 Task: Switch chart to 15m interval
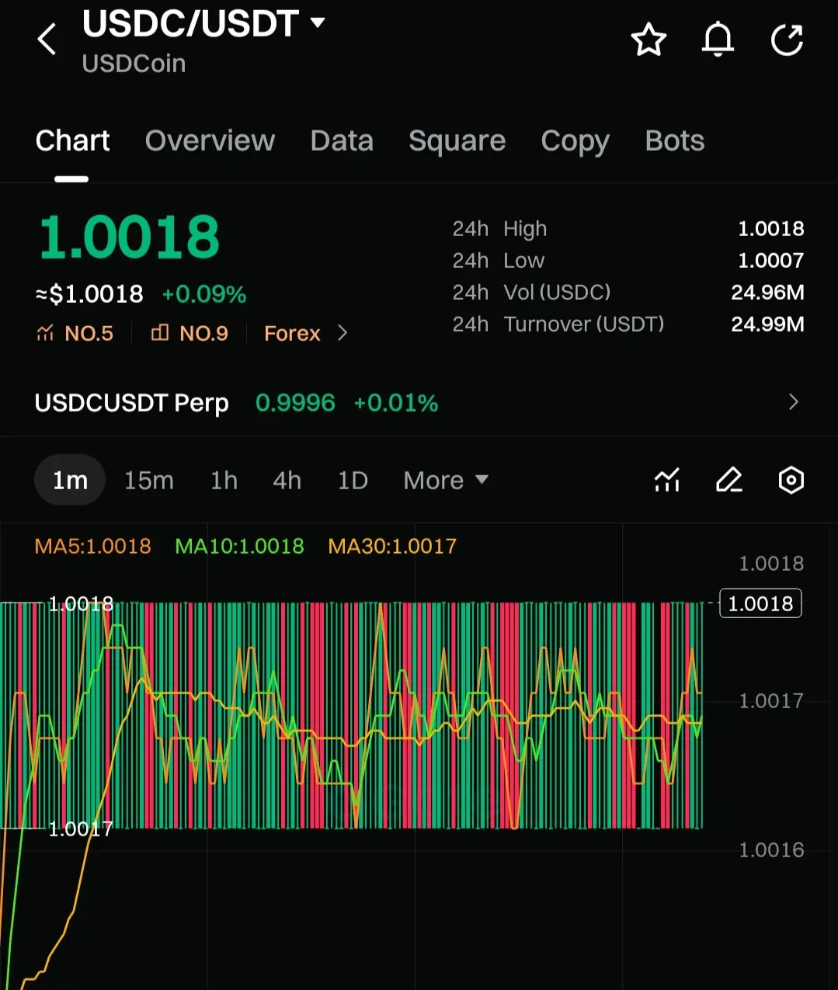tap(149, 481)
